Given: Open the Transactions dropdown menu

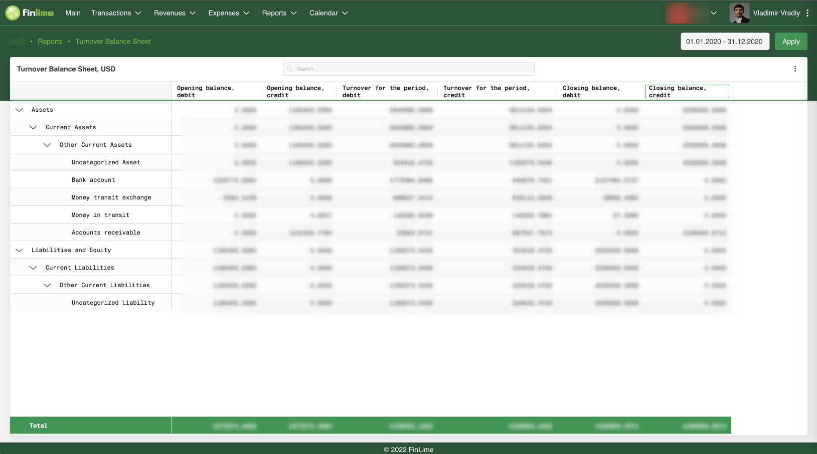Looking at the screenshot, I should point(116,13).
